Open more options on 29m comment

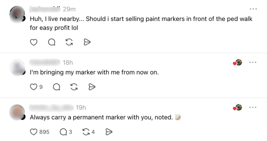[253, 9]
